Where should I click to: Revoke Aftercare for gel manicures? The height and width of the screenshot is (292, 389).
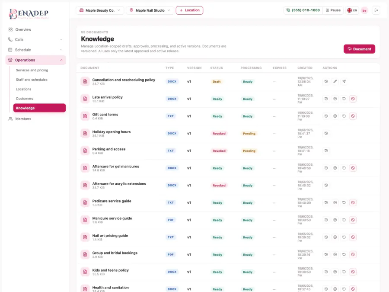[353, 168]
